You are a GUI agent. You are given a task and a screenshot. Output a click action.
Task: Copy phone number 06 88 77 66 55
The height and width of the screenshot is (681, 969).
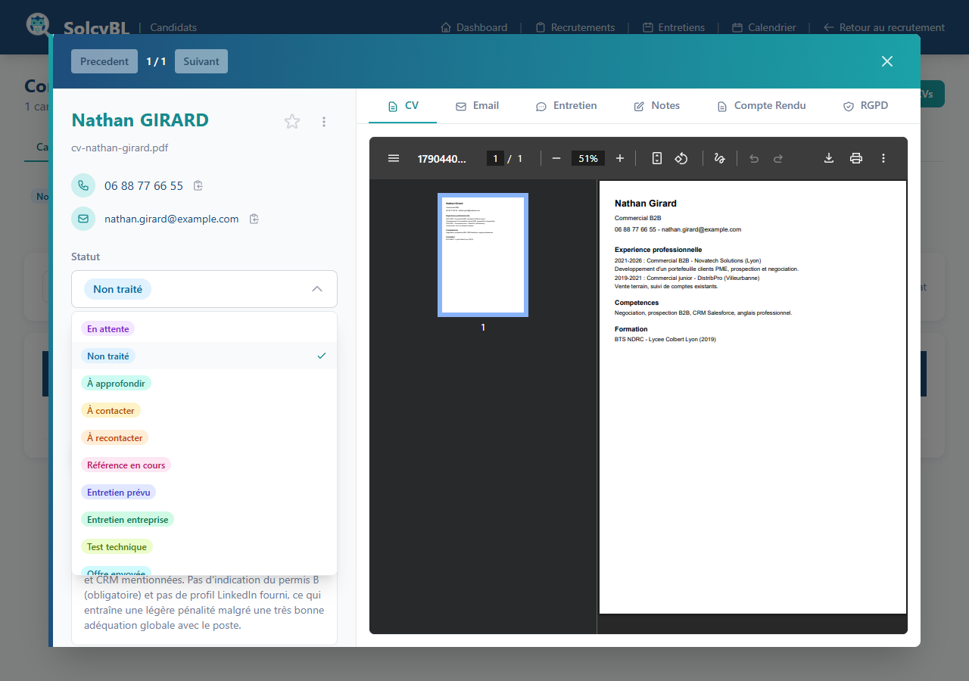[198, 185]
